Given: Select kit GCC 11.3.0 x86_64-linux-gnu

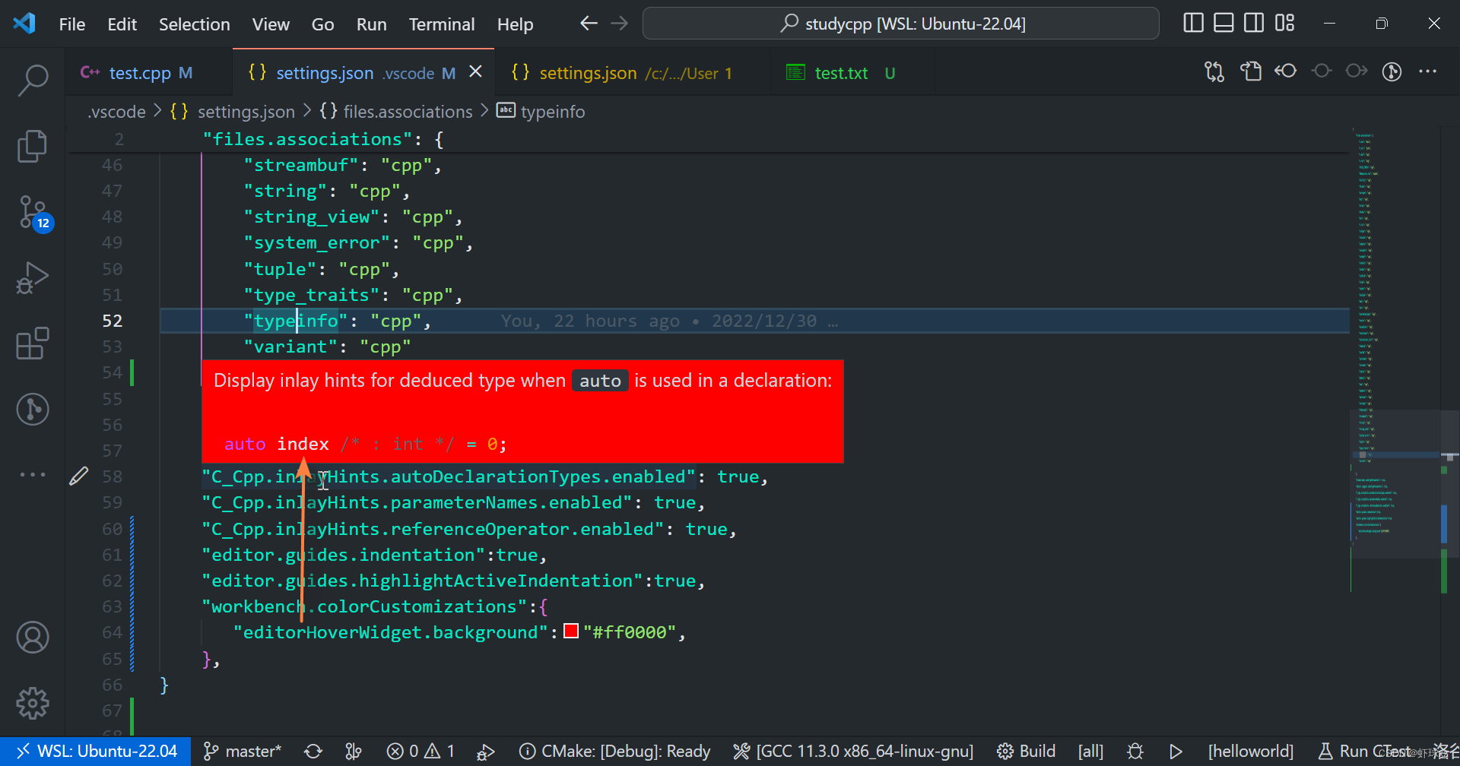Looking at the screenshot, I should 853,752.
